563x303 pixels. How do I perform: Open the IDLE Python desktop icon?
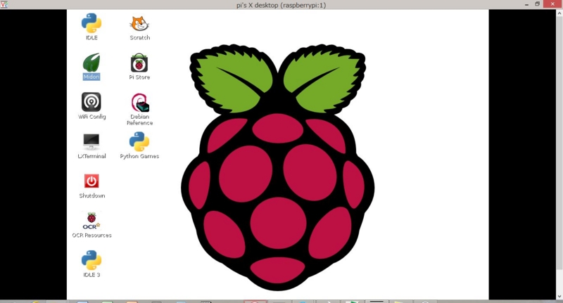click(x=91, y=23)
